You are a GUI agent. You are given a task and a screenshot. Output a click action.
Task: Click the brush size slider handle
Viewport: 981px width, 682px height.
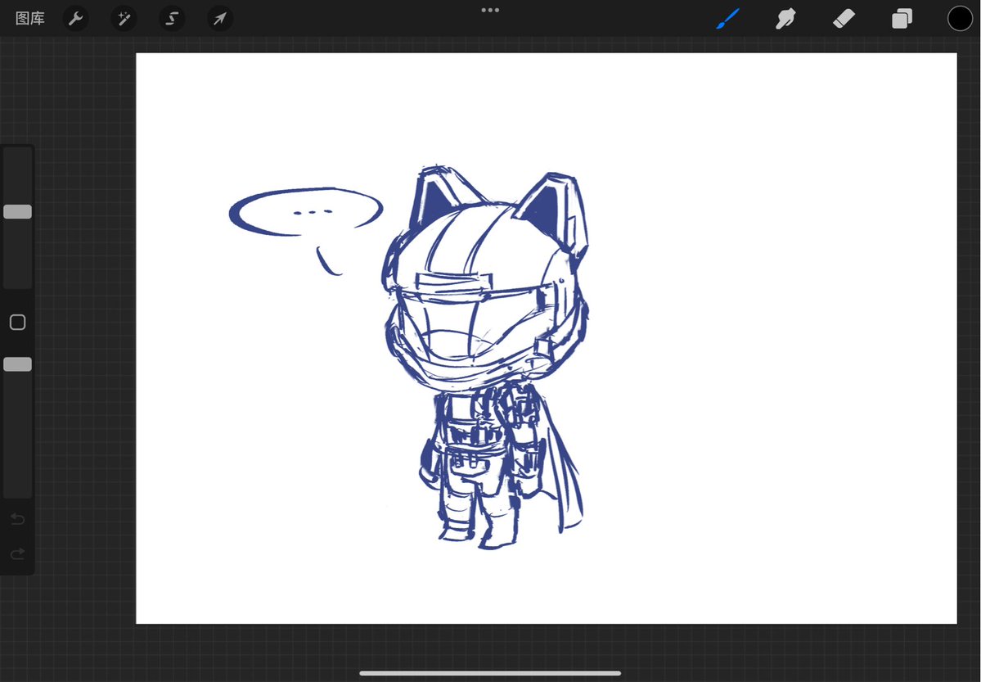coord(17,212)
